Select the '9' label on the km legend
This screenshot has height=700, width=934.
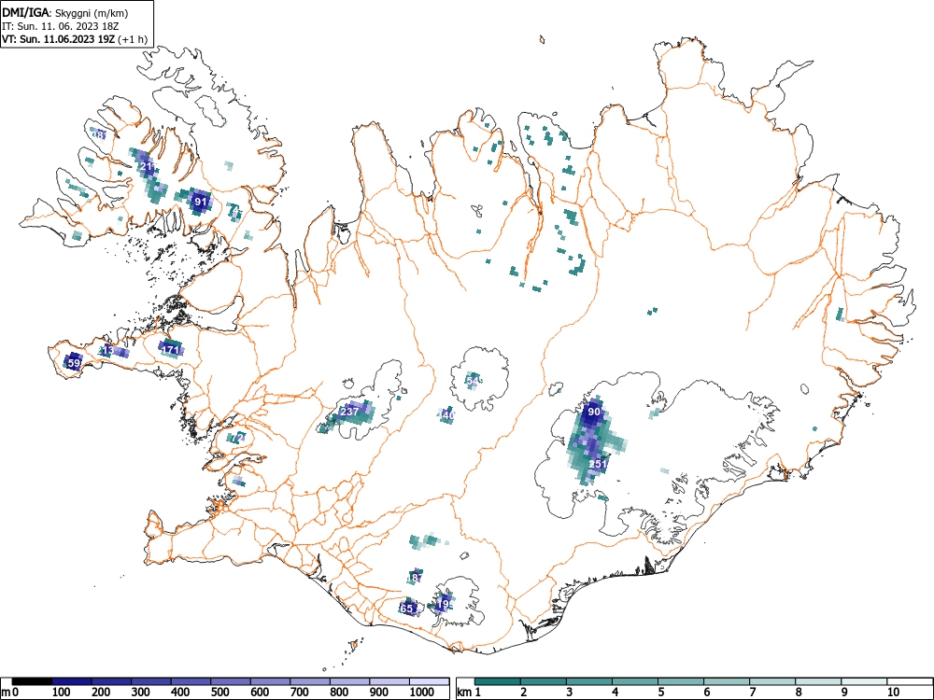(844, 692)
